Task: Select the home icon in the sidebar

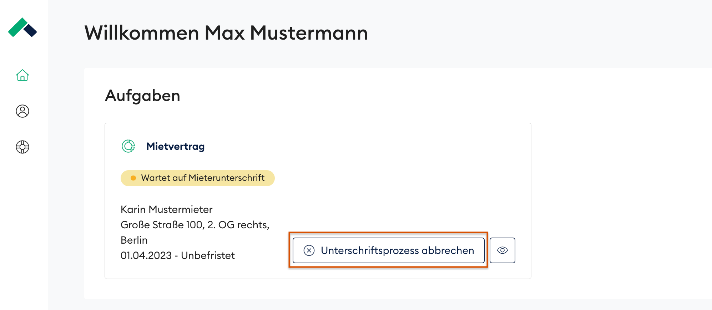Action: coord(22,76)
